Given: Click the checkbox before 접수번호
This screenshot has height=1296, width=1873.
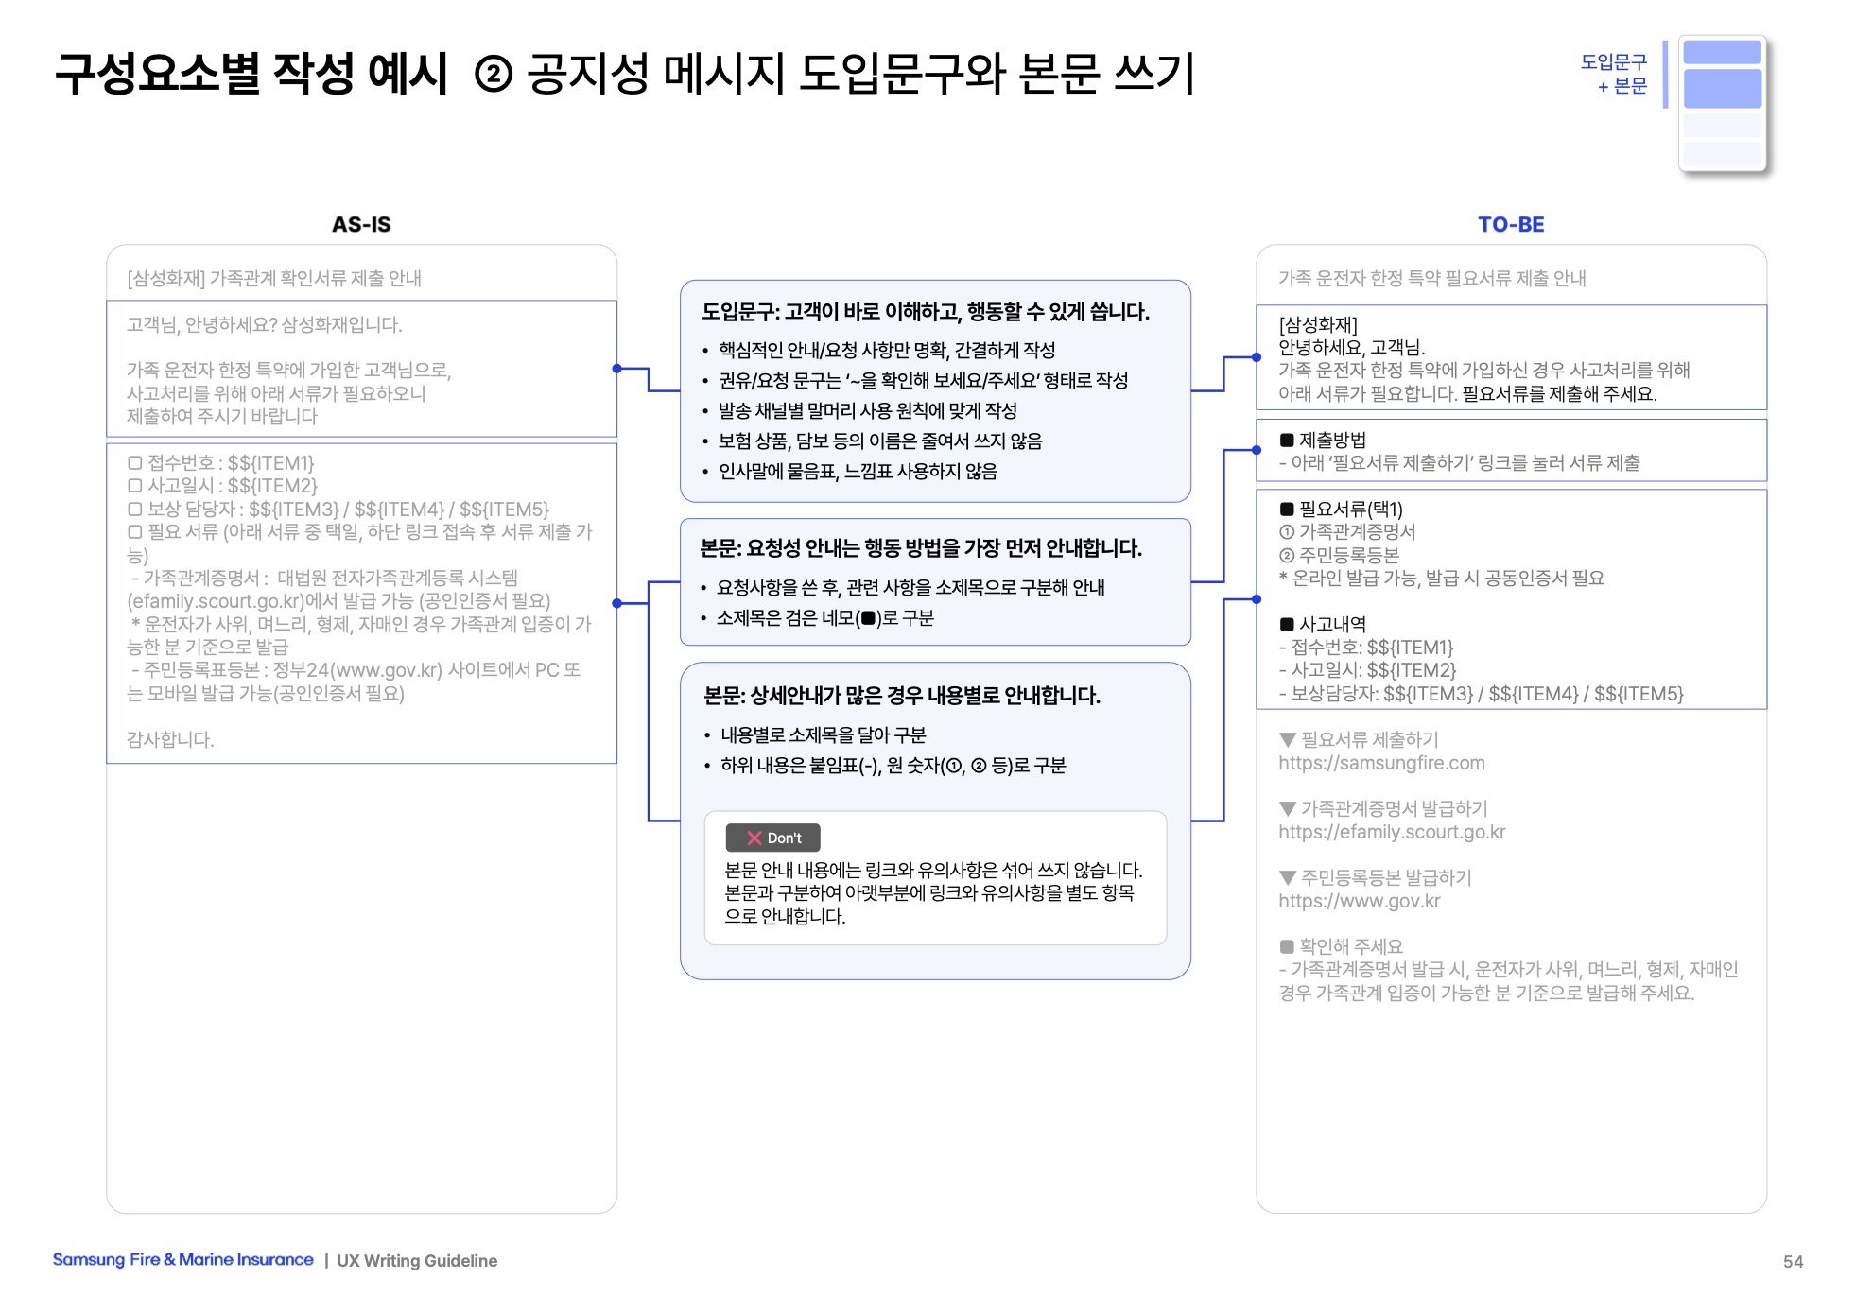Looking at the screenshot, I should click(x=135, y=462).
